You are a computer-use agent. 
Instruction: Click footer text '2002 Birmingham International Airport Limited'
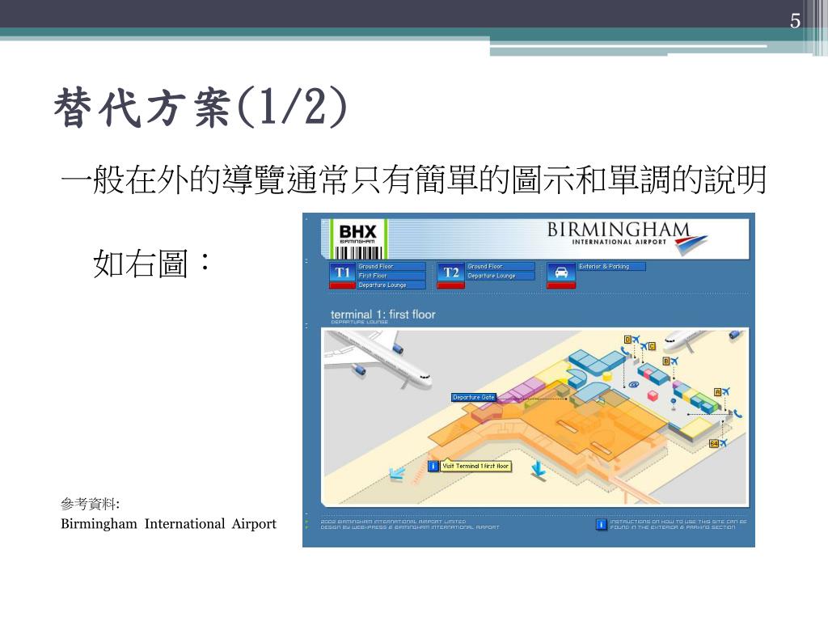click(394, 522)
